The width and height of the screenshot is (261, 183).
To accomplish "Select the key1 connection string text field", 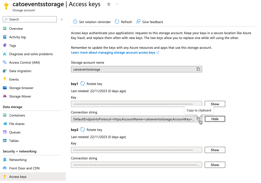I will coord(134,119).
